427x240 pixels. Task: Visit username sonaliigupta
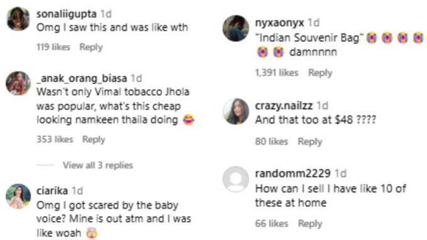(x=67, y=14)
